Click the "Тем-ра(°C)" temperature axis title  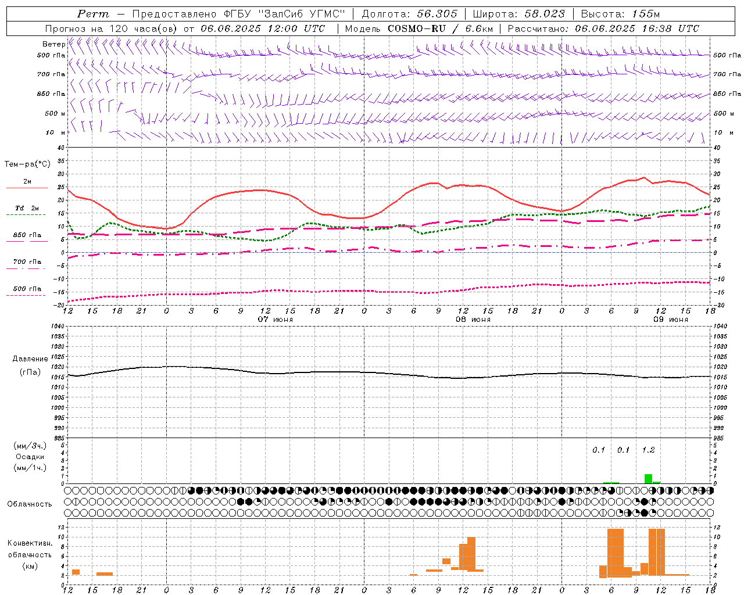(x=27, y=164)
